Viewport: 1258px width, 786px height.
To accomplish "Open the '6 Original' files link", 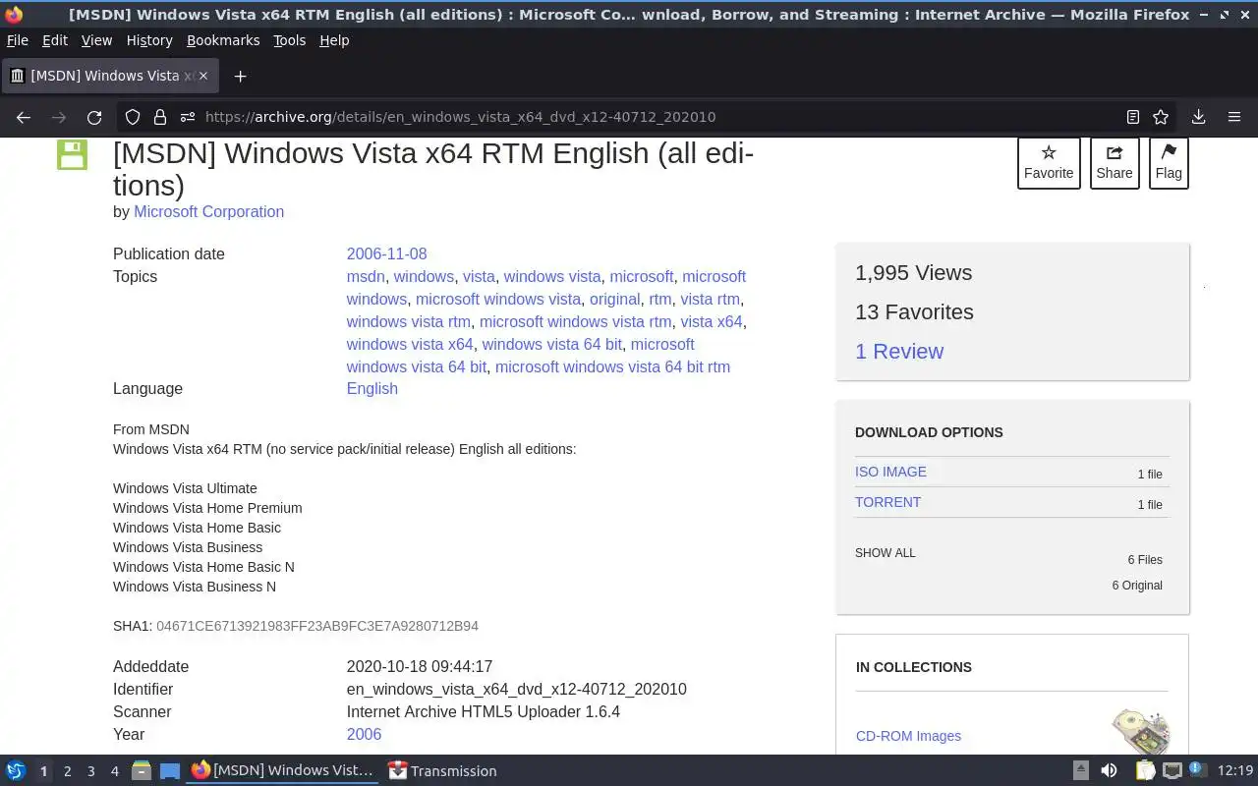I will (x=1137, y=586).
